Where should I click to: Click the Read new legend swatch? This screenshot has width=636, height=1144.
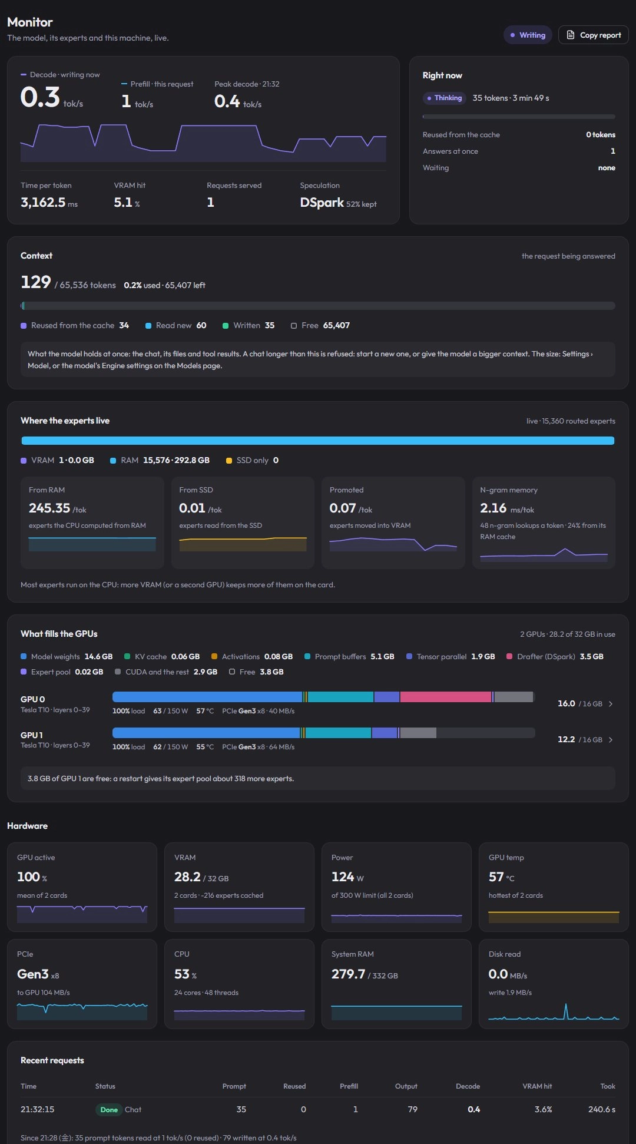click(x=148, y=326)
